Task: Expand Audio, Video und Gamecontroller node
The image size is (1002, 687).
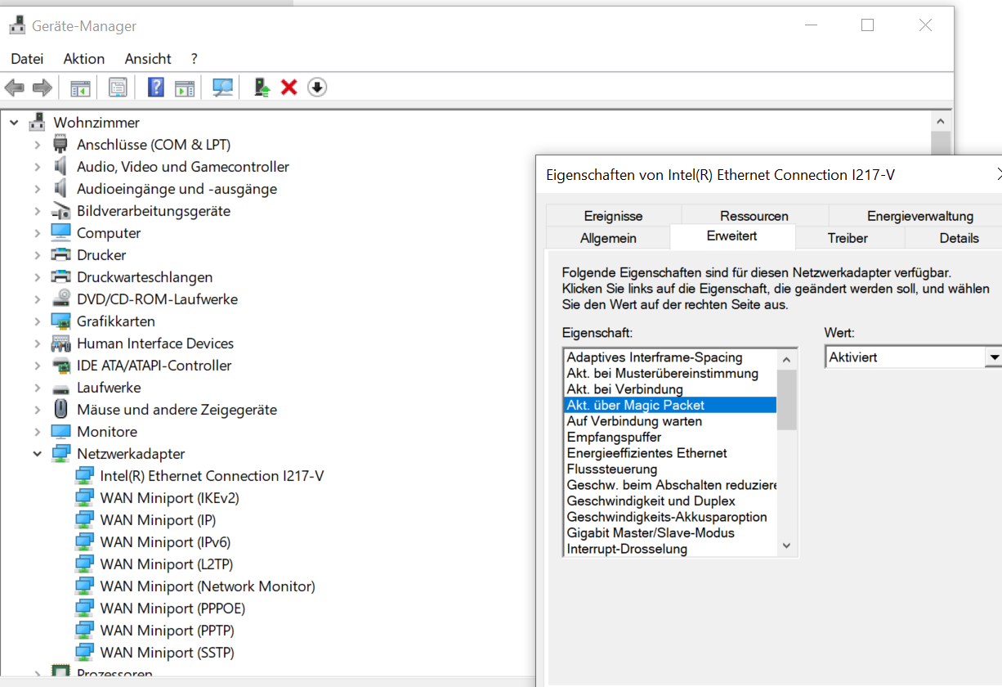Action: pyautogui.click(x=37, y=166)
